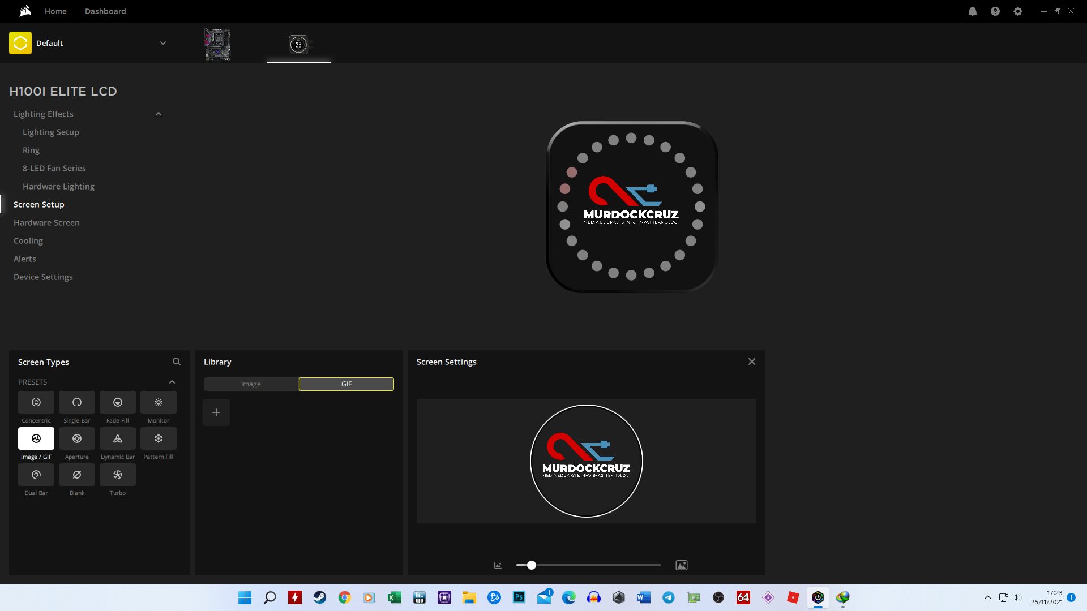Screen dimensions: 1087x611
Task: Open the Default profile dropdown
Action: (x=162, y=43)
